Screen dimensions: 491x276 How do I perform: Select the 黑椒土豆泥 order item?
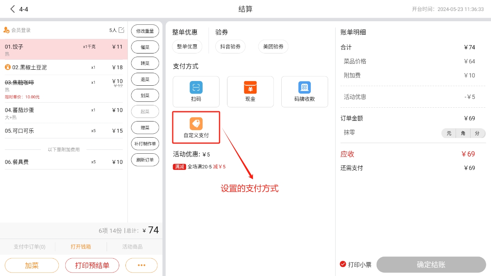point(63,67)
